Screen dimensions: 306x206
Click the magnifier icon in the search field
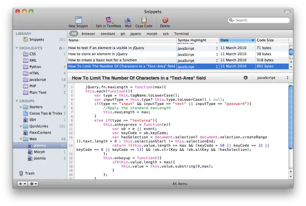pyautogui.click(x=232, y=20)
